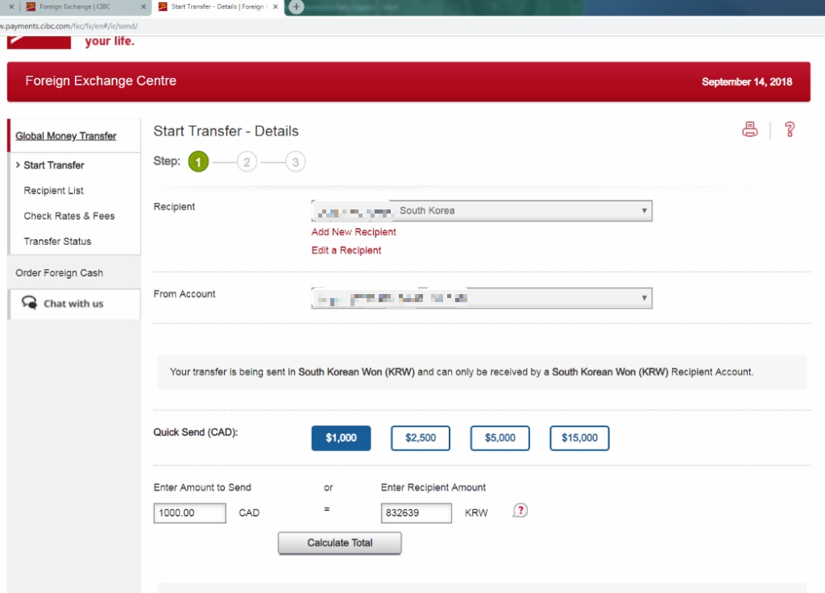Click the September 14, 2018 date
Viewport: 825px width, 593px height.
[x=747, y=81]
